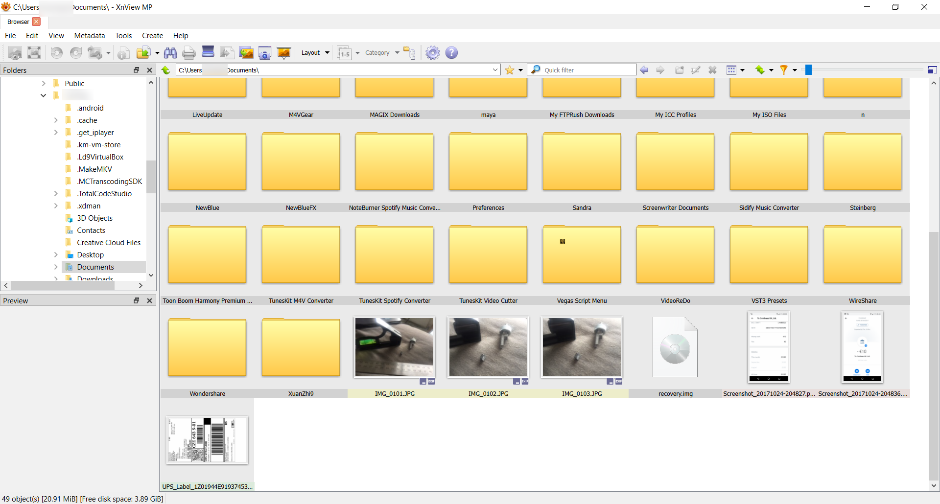The width and height of the screenshot is (940, 504).
Task: Rotate image counter-clockwise using toolbar icon
Action: click(x=57, y=53)
